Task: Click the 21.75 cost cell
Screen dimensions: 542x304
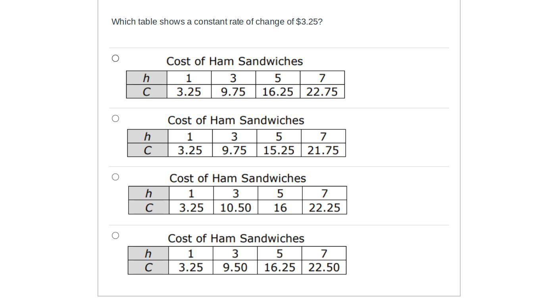Action: point(323,150)
